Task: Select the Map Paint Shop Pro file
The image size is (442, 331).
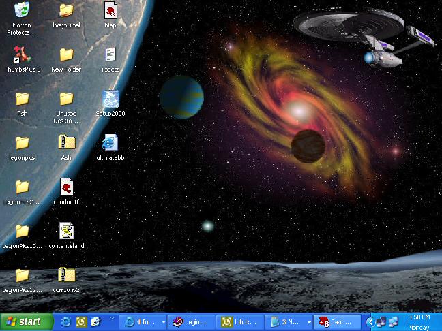Action: (110, 10)
